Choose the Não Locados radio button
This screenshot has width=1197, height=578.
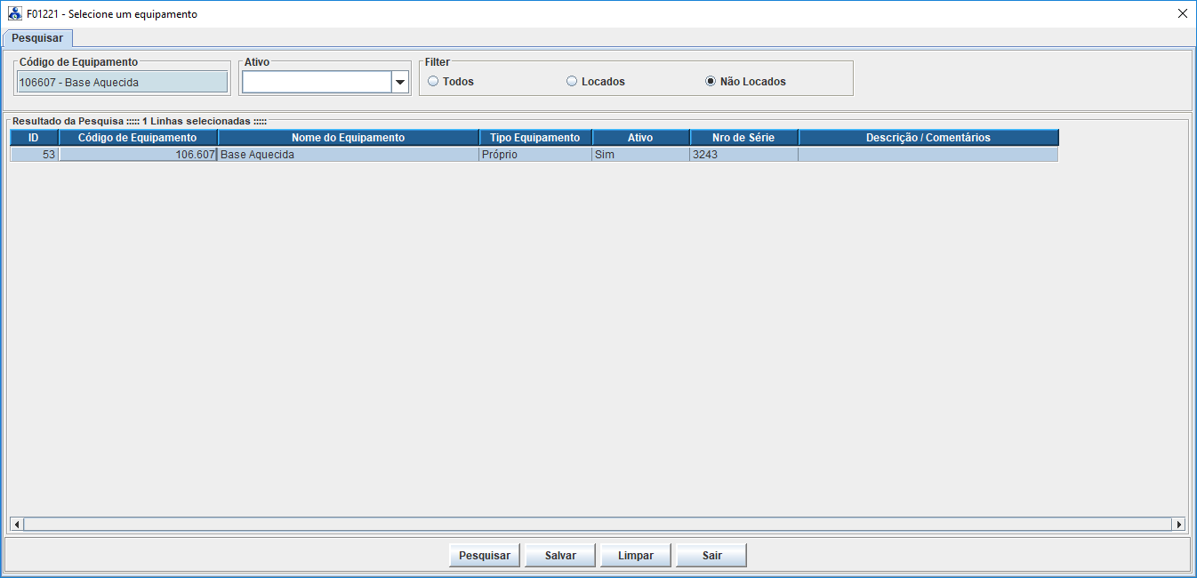point(711,82)
